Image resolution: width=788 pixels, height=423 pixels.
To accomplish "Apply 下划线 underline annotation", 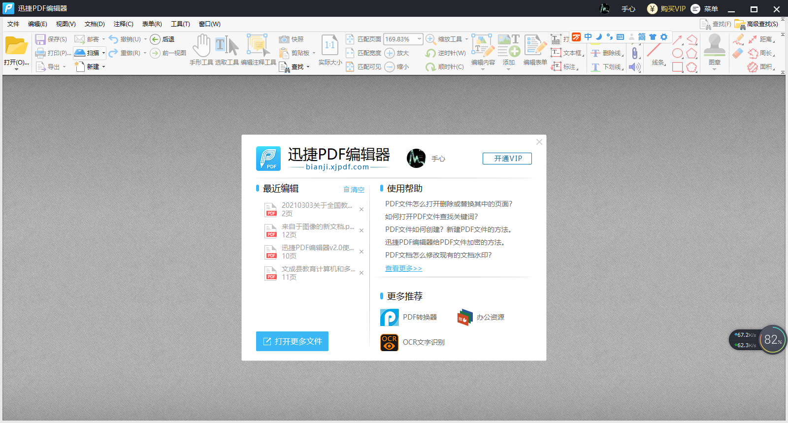I will click(x=606, y=67).
